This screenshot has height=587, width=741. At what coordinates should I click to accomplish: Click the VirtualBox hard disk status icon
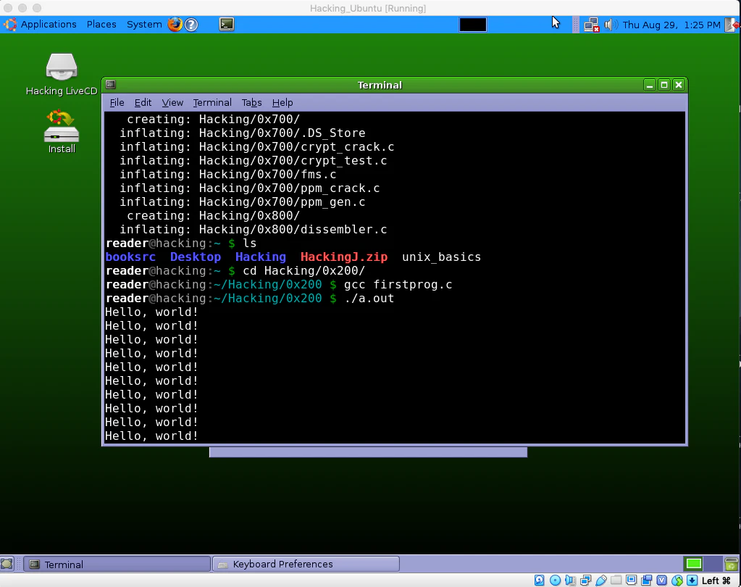point(539,580)
